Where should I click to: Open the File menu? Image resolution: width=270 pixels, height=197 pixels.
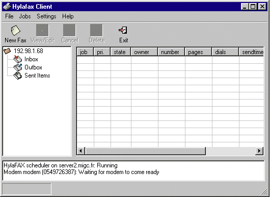(9, 16)
